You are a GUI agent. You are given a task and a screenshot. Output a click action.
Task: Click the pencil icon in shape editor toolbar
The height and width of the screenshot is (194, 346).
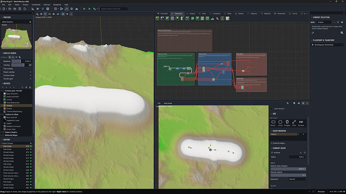pos(287,103)
